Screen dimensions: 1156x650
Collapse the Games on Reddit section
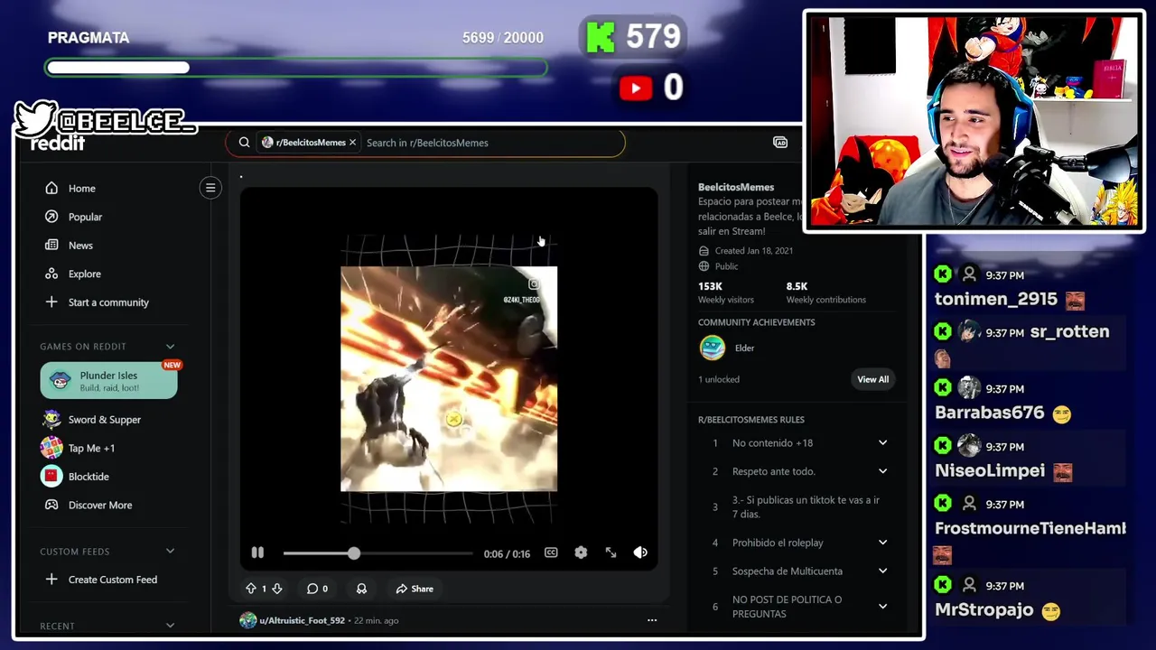point(170,347)
